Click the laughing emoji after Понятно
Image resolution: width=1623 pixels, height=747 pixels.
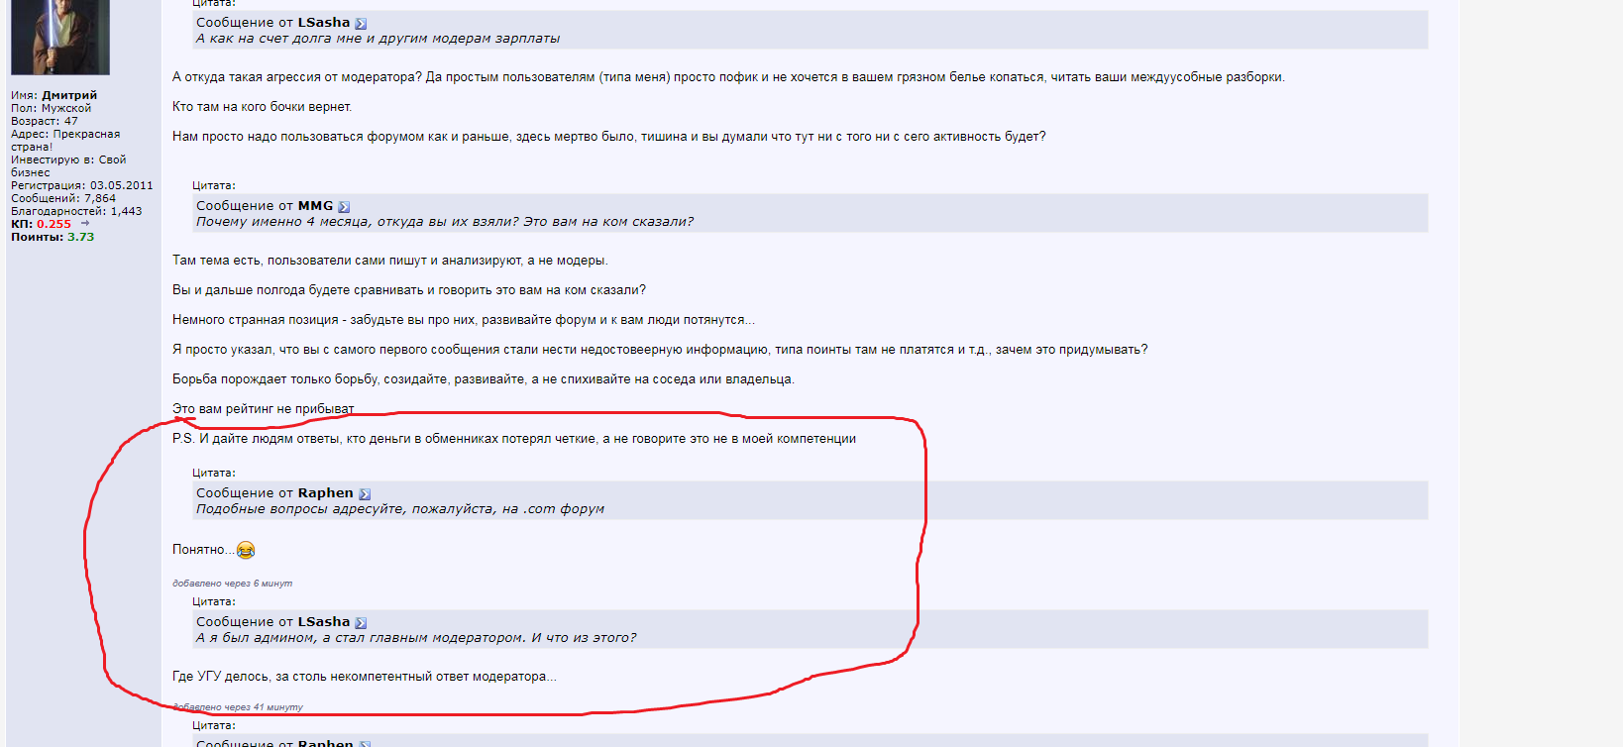click(246, 550)
